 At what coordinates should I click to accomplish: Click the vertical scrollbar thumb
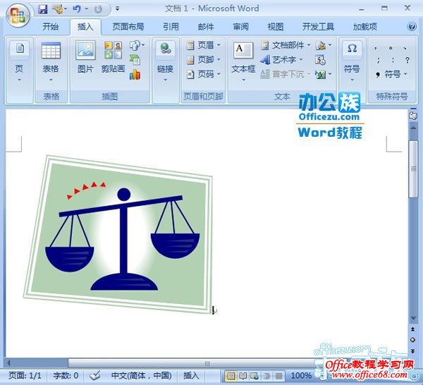click(x=413, y=169)
